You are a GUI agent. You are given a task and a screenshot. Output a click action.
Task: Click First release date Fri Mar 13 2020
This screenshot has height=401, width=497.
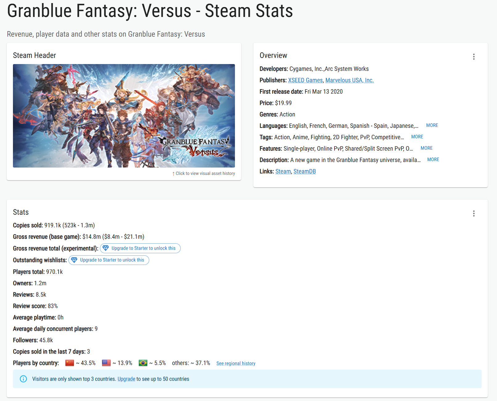[301, 91]
